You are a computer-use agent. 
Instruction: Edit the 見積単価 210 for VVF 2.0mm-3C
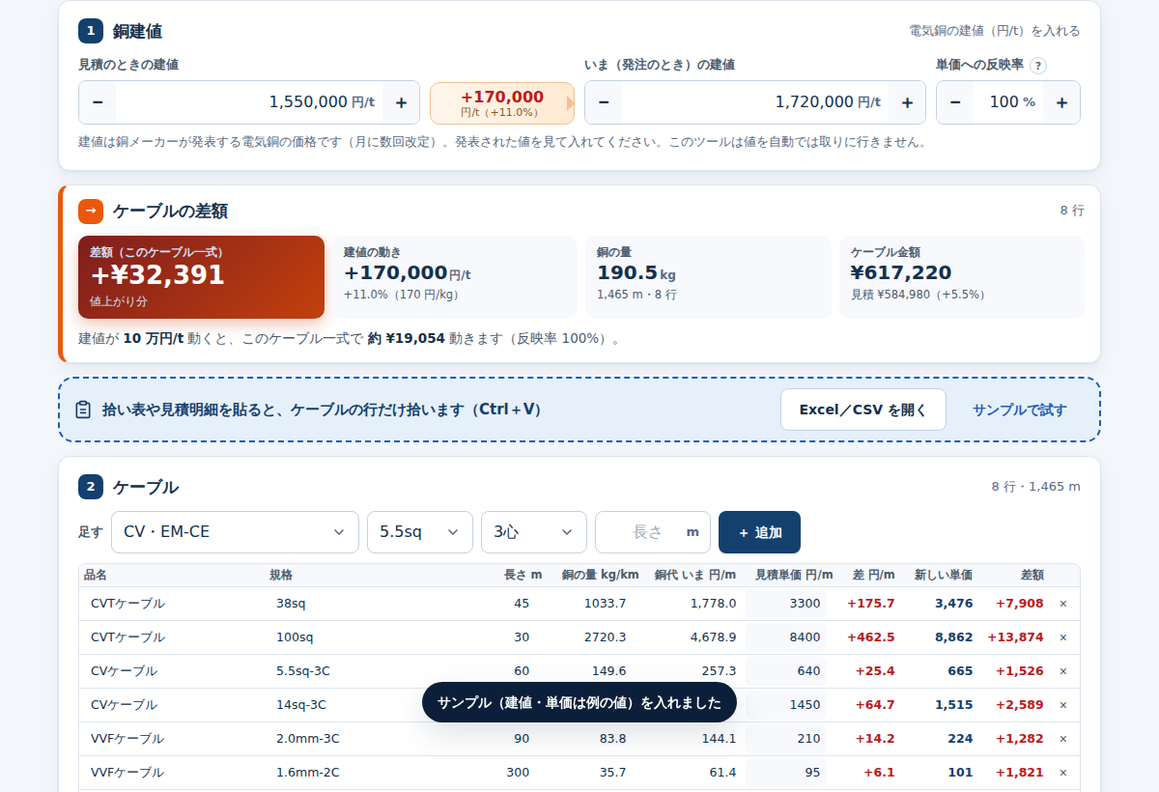point(786,739)
